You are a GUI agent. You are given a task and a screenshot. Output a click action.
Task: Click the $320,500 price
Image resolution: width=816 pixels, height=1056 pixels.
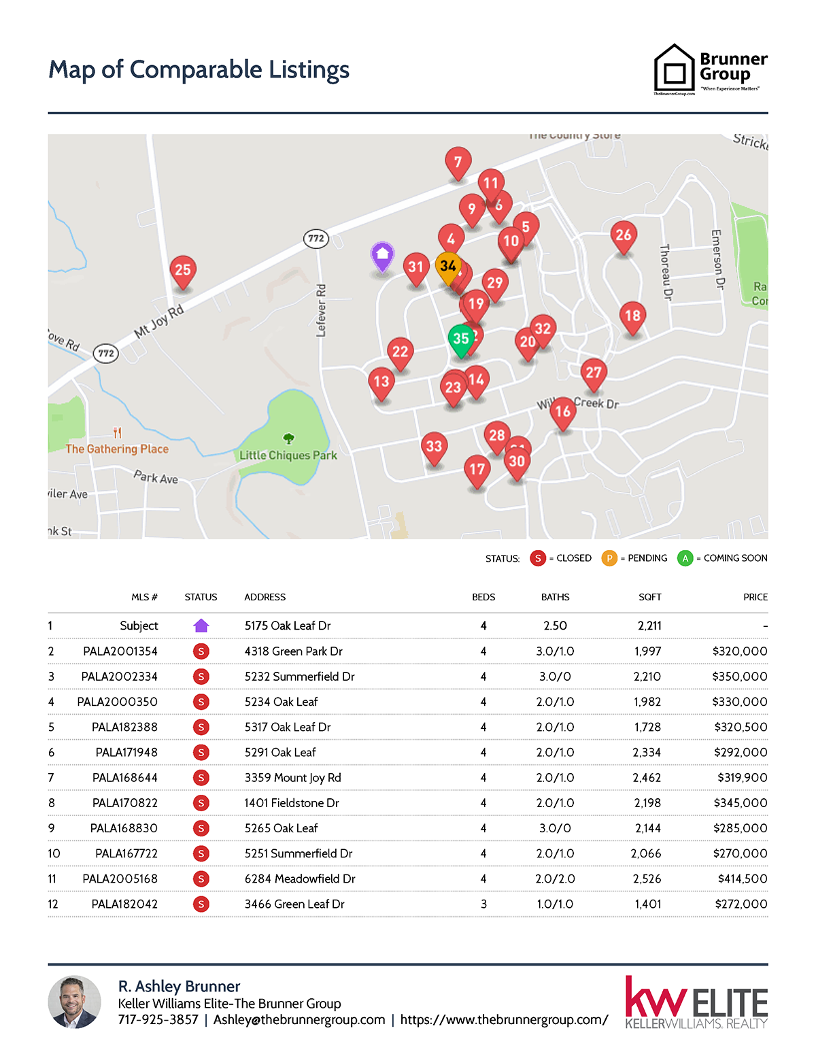tap(741, 727)
